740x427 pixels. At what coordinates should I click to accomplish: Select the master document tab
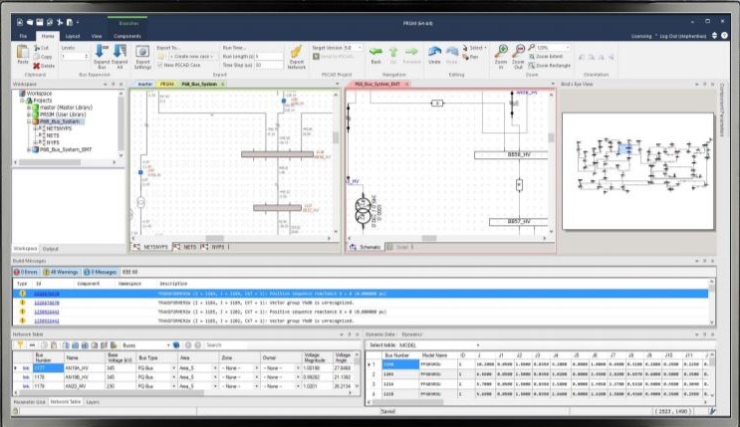[x=144, y=84]
